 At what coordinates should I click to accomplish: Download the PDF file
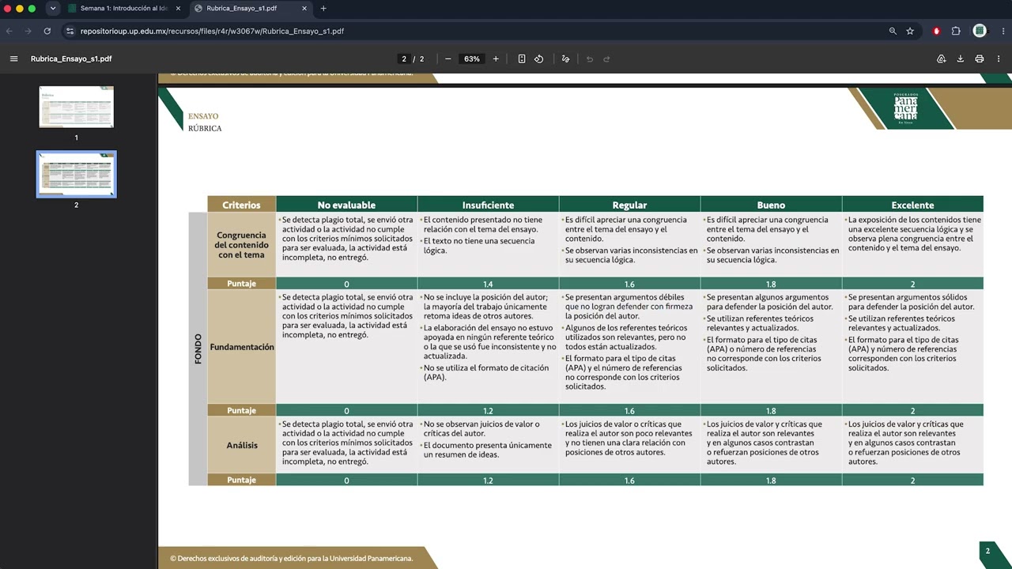tap(961, 58)
